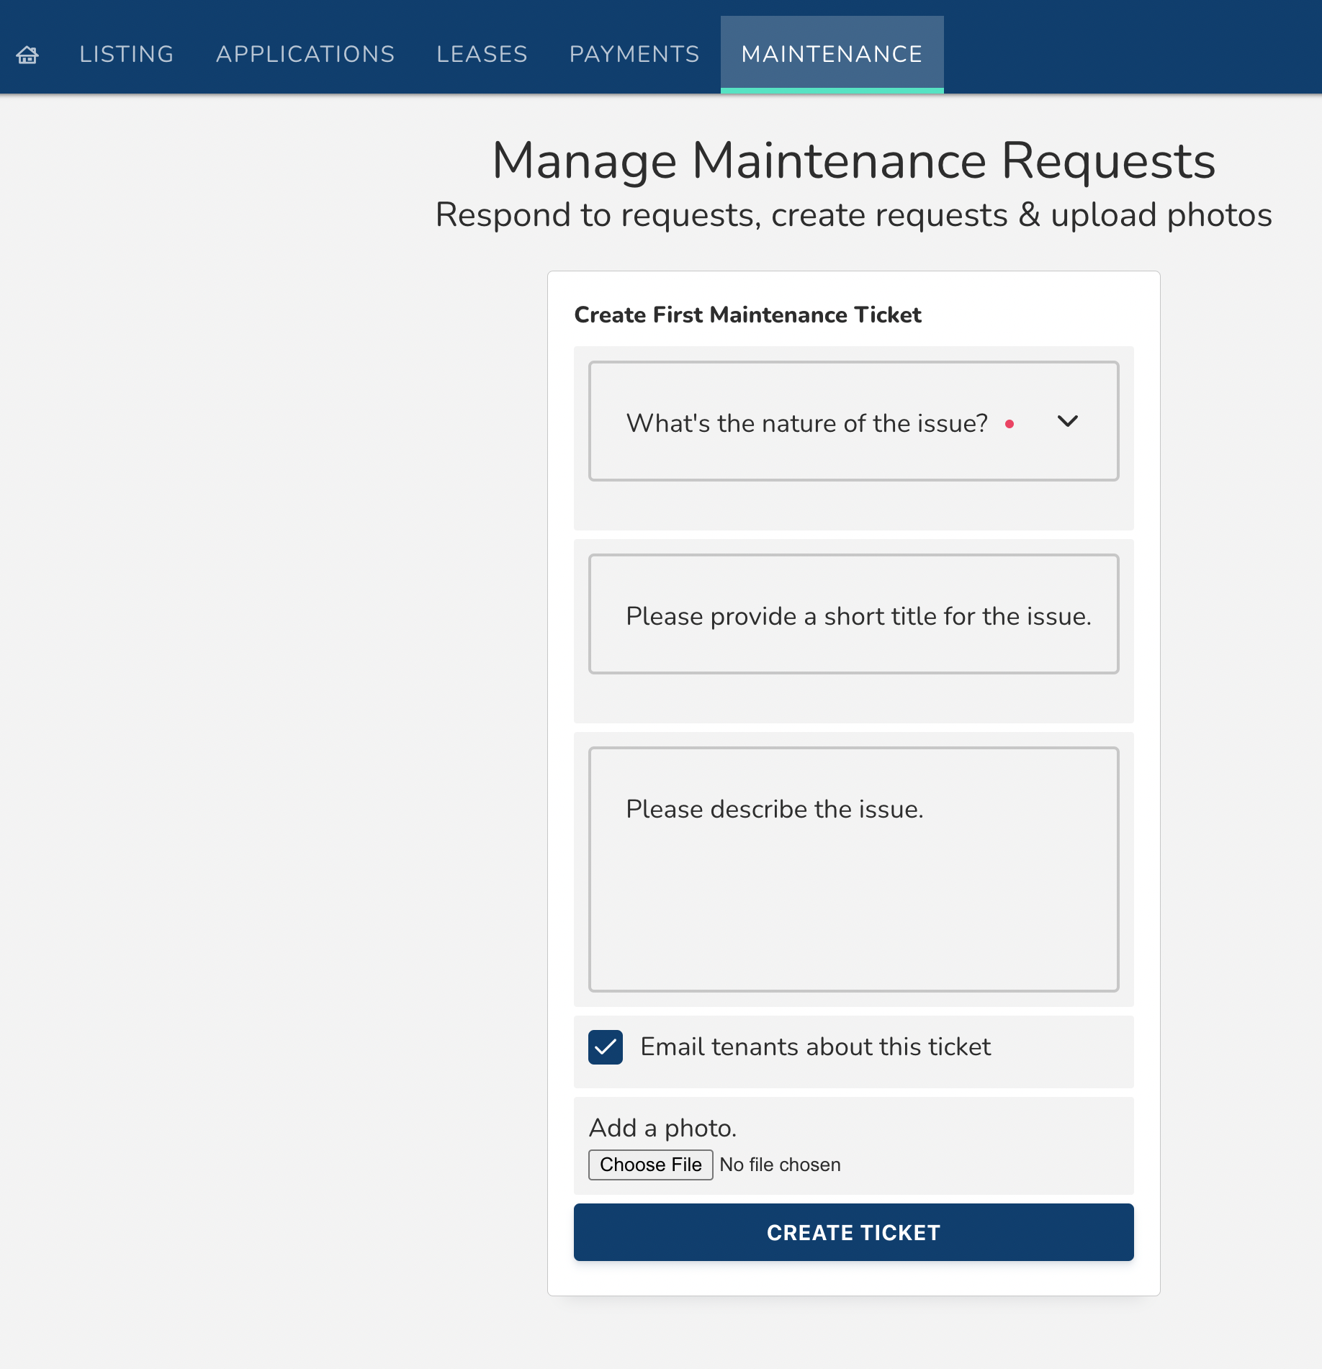Image resolution: width=1322 pixels, height=1369 pixels.
Task: Open the Payments tab
Action: [634, 55]
